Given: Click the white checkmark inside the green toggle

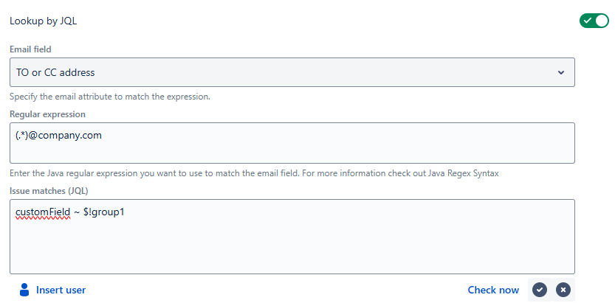Looking at the screenshot, I should click(587, 21).
